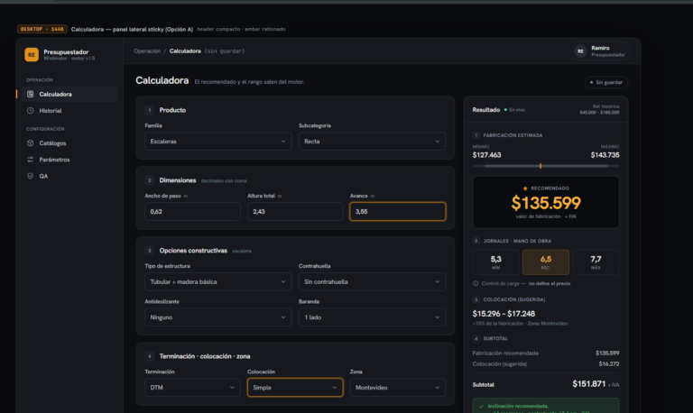693x413 pixels.
Task: Click the Avance input field
Action: [x=397, y=212]
